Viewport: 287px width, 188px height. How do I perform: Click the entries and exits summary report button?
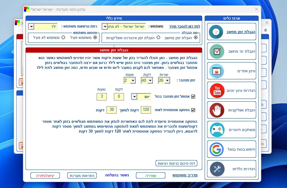pos(176,163)
